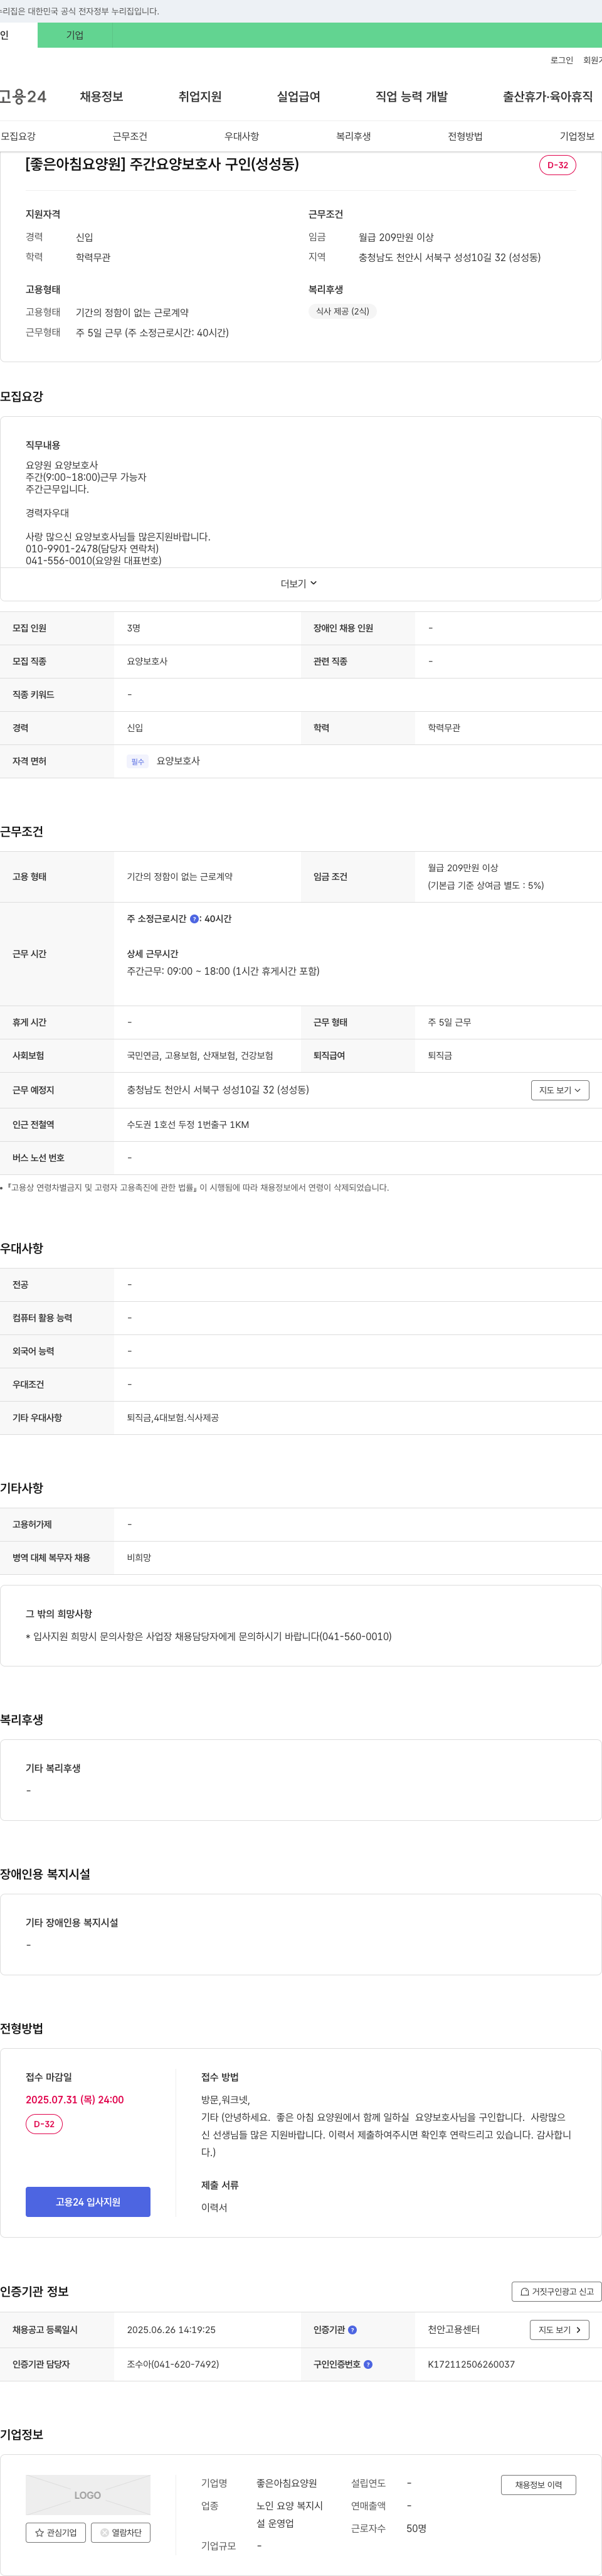Report posting via 거짓구인광고 신고
Screen dimensions: 602x2576
coord(557,2291)
